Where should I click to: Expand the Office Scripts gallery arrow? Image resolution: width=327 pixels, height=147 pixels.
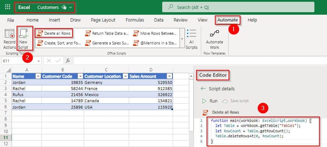pyautogui.click(x=182, y=39)
